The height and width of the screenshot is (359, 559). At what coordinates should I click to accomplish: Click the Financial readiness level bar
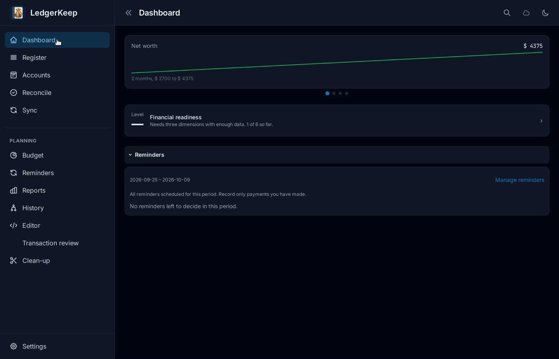point(137,124)
